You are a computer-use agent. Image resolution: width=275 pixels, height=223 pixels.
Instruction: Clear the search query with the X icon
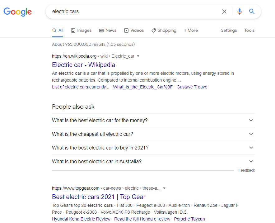(x=224, y=11)
